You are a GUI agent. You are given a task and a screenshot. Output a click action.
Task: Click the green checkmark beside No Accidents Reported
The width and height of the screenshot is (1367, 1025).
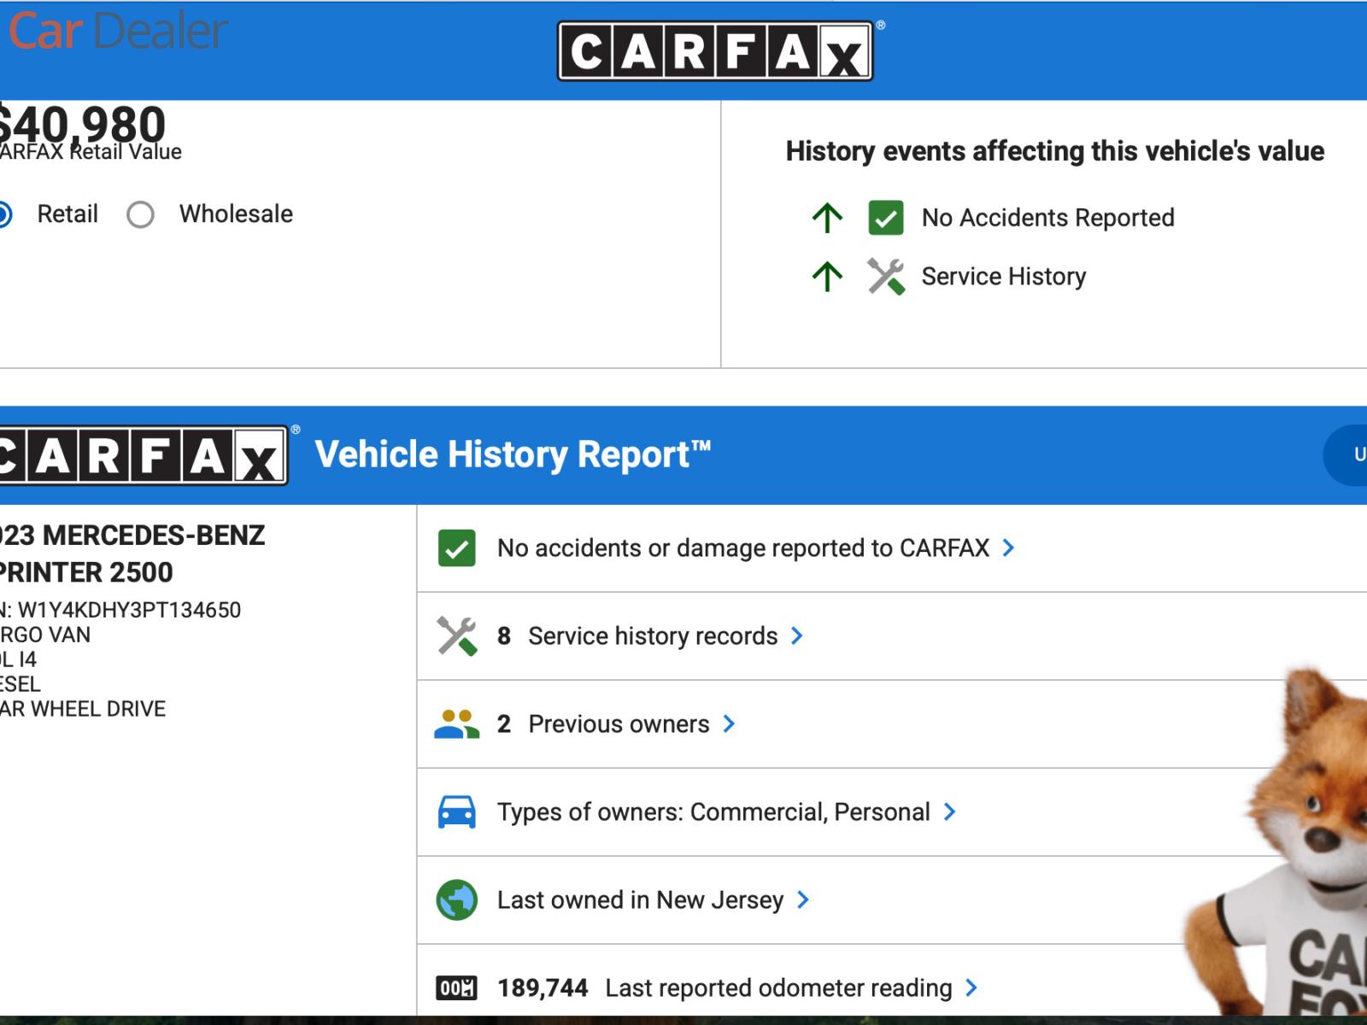point(885,218)
